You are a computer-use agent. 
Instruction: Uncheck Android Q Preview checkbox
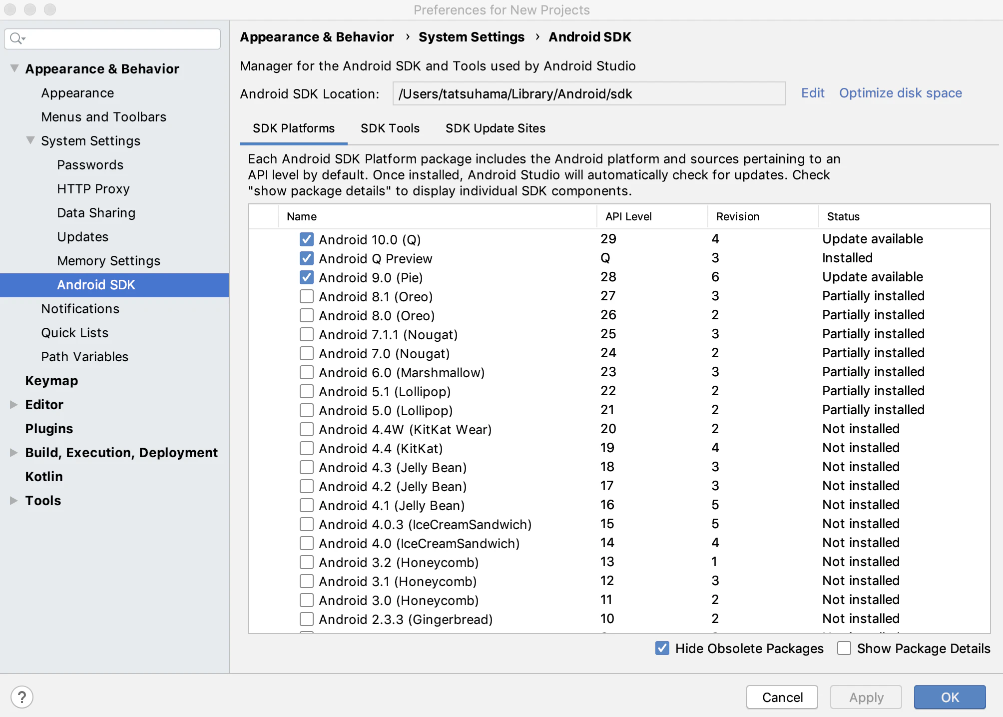tap(307, 258)
